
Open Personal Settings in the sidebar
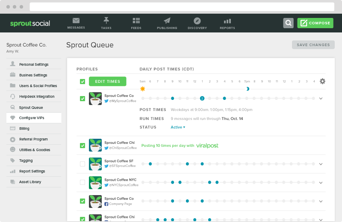(34, 64)
